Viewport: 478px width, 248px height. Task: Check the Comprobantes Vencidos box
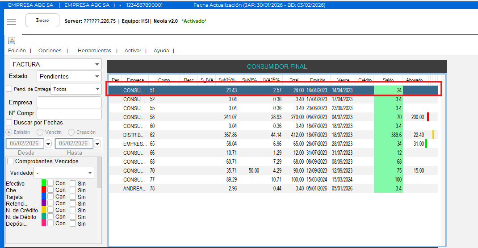point(11,161)
